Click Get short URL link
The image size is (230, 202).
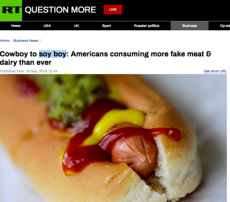click(215, 71)
